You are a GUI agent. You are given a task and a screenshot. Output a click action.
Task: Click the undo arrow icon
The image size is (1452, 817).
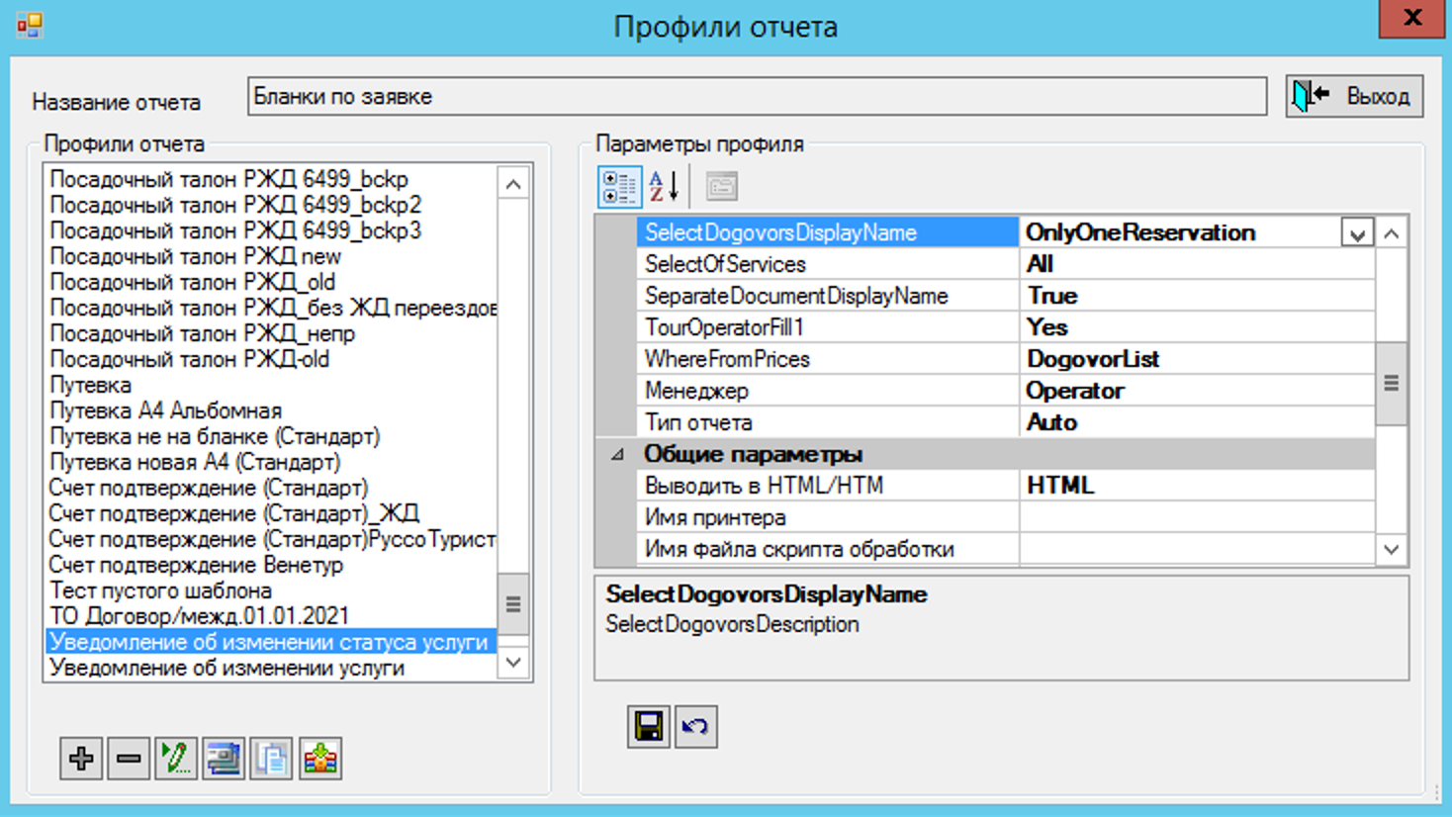(x=696, y=727)
